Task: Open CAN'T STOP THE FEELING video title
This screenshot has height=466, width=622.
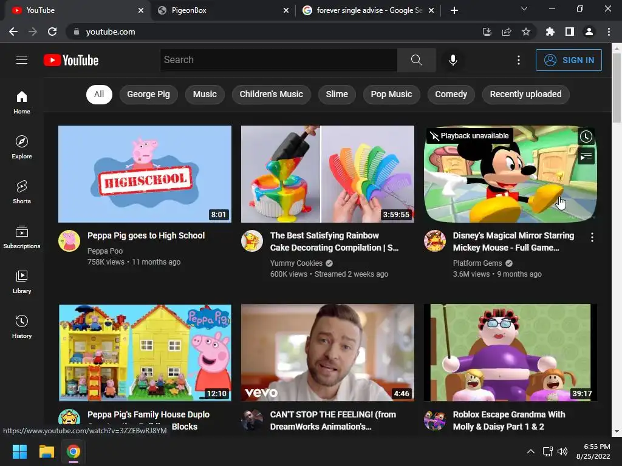Action: [333, 420]
